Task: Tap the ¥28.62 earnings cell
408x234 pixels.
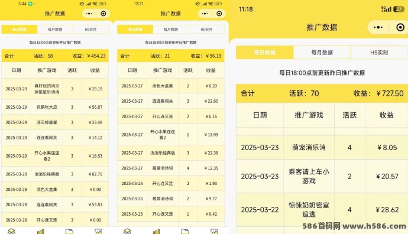Action: [x=387, y=210]
